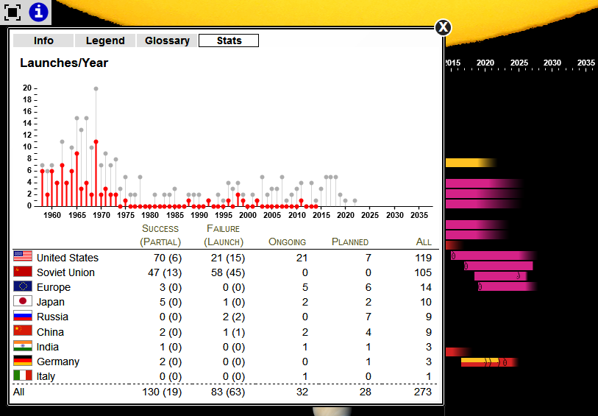This screenshot has height=416, width=598.
Task: Click the India flag icon
Action: [x=23, y=345]
